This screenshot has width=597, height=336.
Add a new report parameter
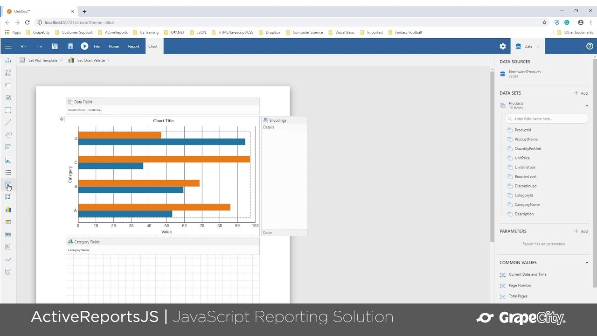coord(581,231)
